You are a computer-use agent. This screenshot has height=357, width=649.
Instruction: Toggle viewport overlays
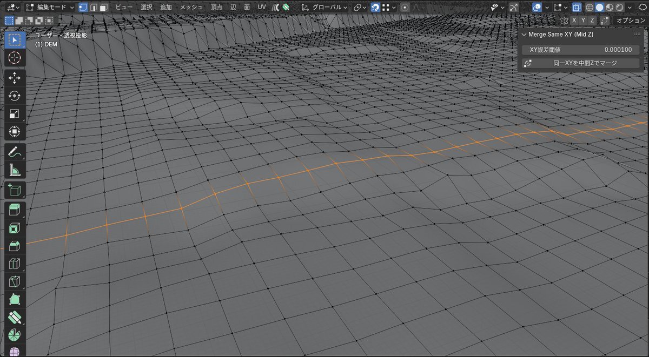[537, 8]
